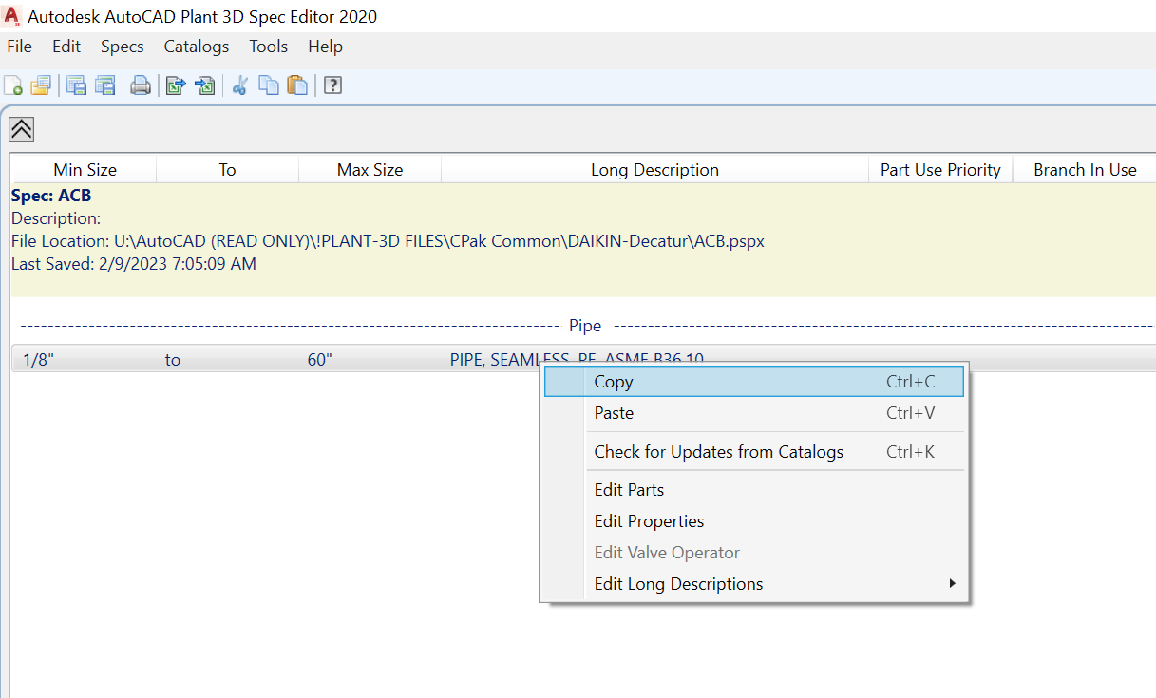
Task: Click the Branch In Use column header
Action: pos(1084,170)
